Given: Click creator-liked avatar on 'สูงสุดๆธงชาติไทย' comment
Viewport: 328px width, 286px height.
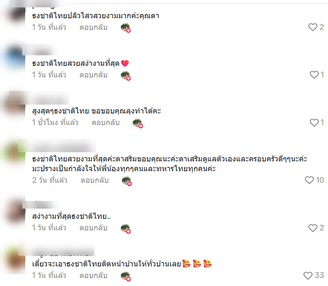Looking at the screenshot, I should [x=138, y=123].
